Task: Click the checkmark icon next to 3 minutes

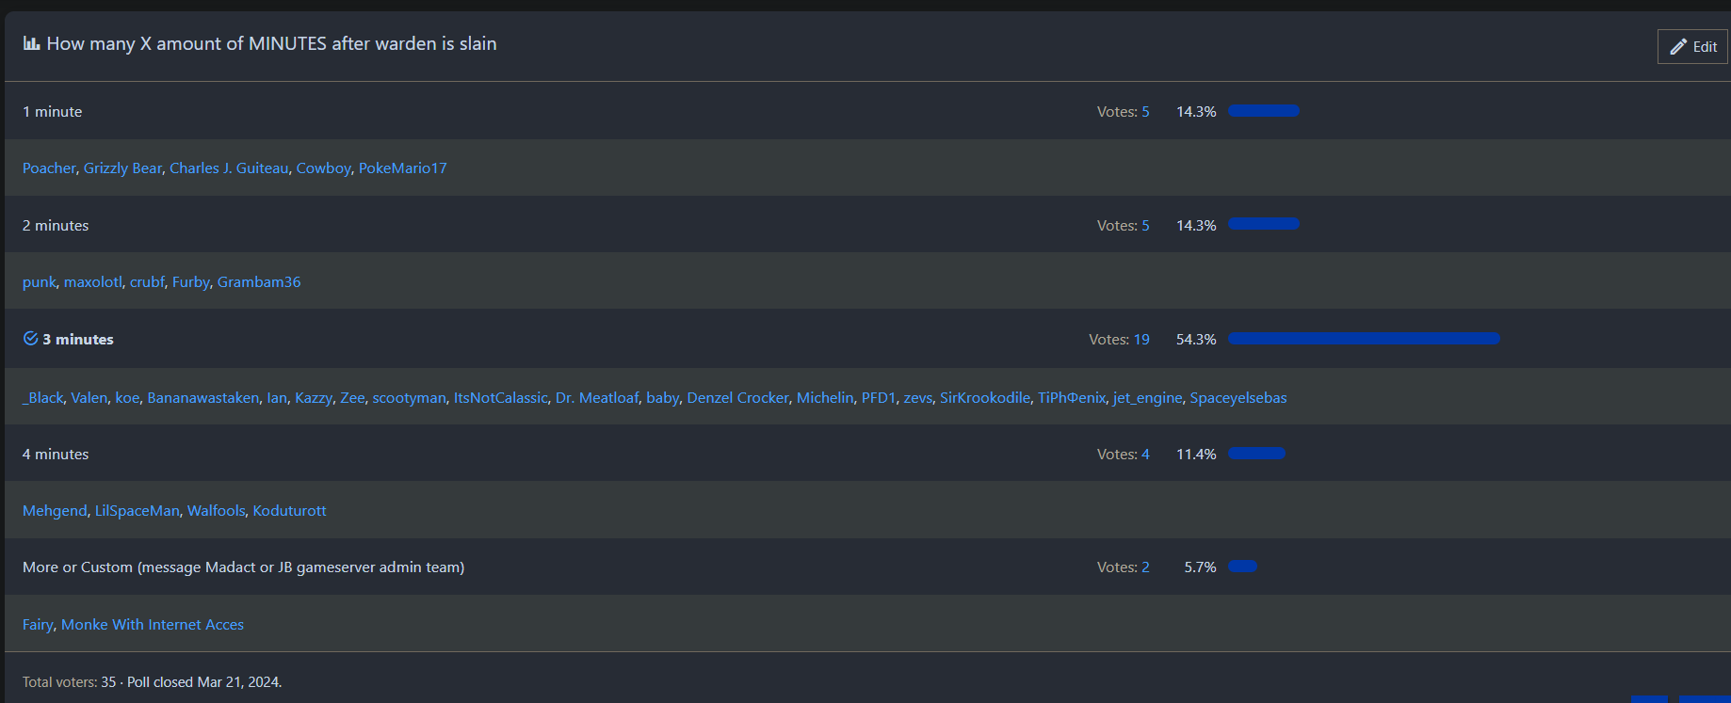Action: click(x=30, y=339)
